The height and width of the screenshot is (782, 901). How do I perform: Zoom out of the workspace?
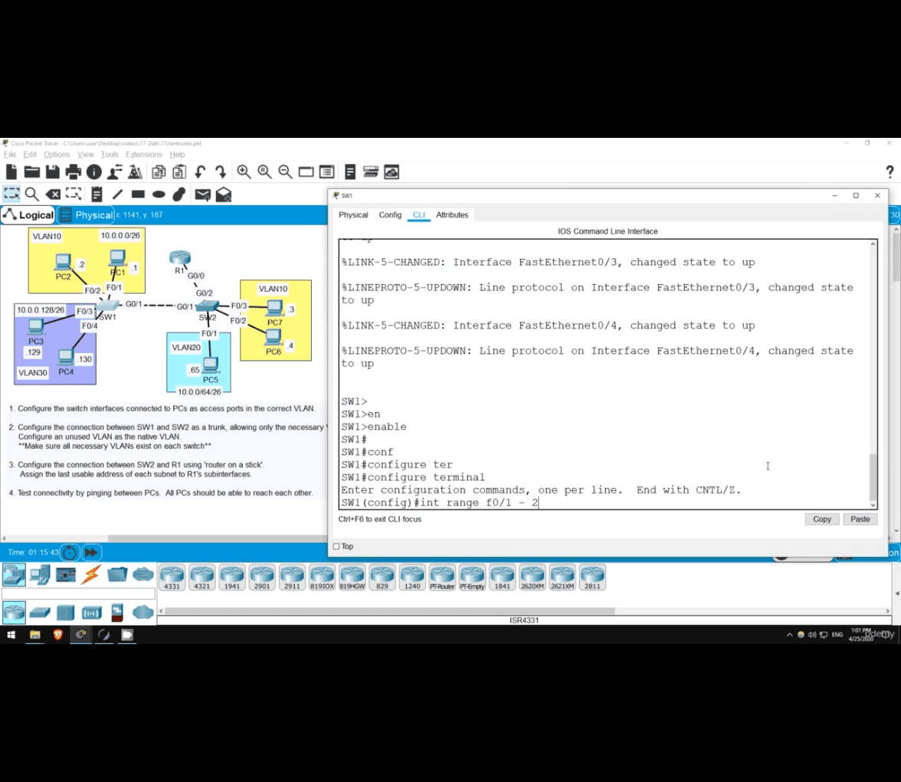(x=285, y=172)
